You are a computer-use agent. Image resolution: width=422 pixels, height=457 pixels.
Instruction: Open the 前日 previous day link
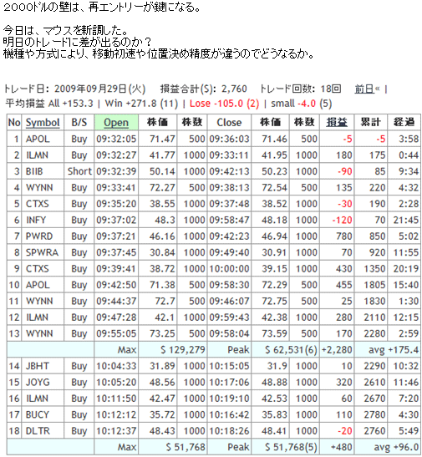364,89
